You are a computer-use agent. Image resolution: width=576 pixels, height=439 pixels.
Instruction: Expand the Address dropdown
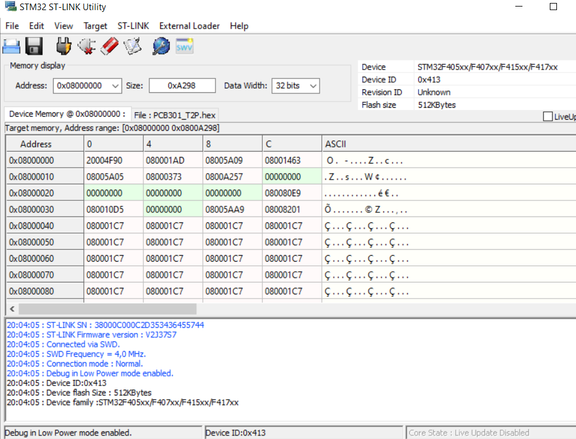115,86
